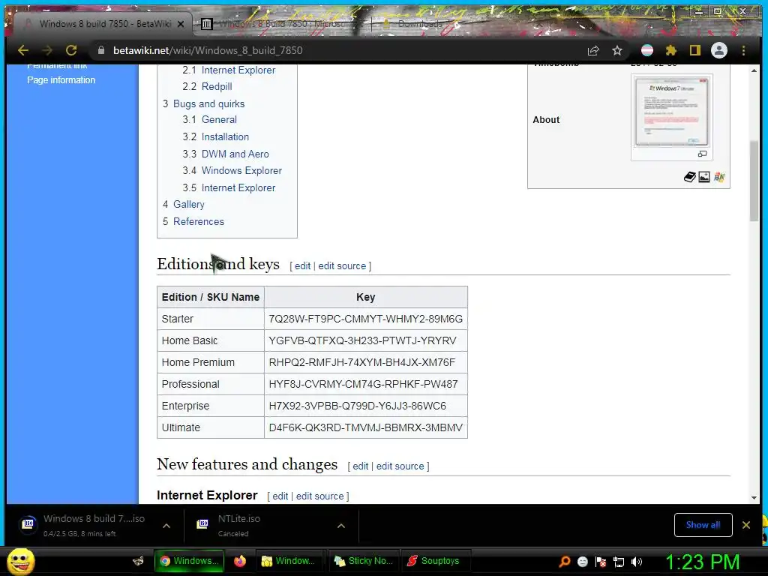Switch to the Microsoft archive tab
Screen dimensions: 768x576
(280, 23)
